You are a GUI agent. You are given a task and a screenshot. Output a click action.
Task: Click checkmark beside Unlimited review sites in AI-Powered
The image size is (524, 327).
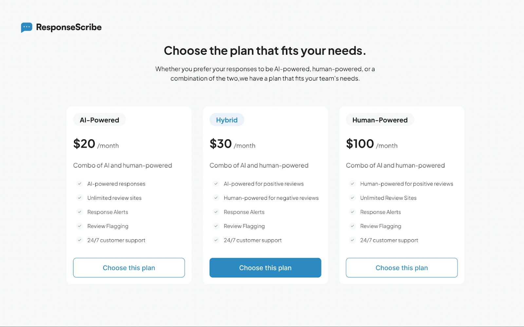[x=80, y=198]
